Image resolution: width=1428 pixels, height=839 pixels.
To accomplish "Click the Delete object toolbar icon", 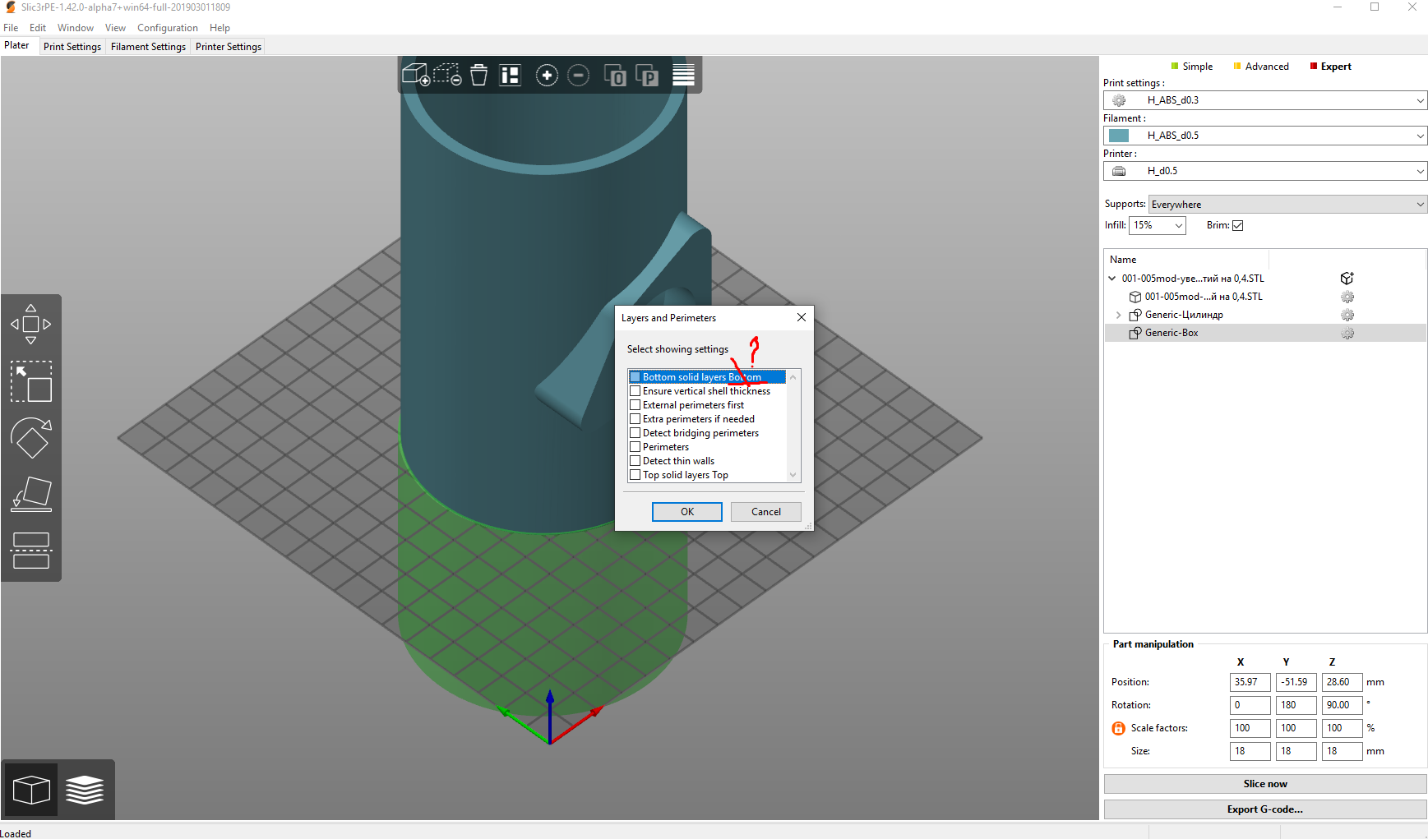I will pos(447,75).
